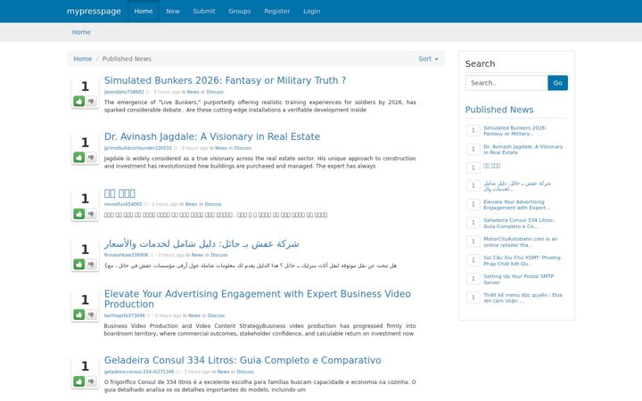The height and width of the screenshot is (401, 642).
Task: Click Home in the gray sub-header bar
Action: pyautogui.click(x=81, y=32)
